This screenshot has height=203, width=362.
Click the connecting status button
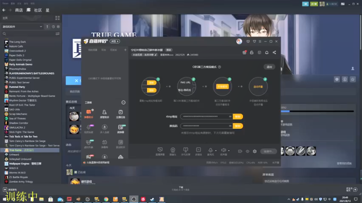(268, 151)
